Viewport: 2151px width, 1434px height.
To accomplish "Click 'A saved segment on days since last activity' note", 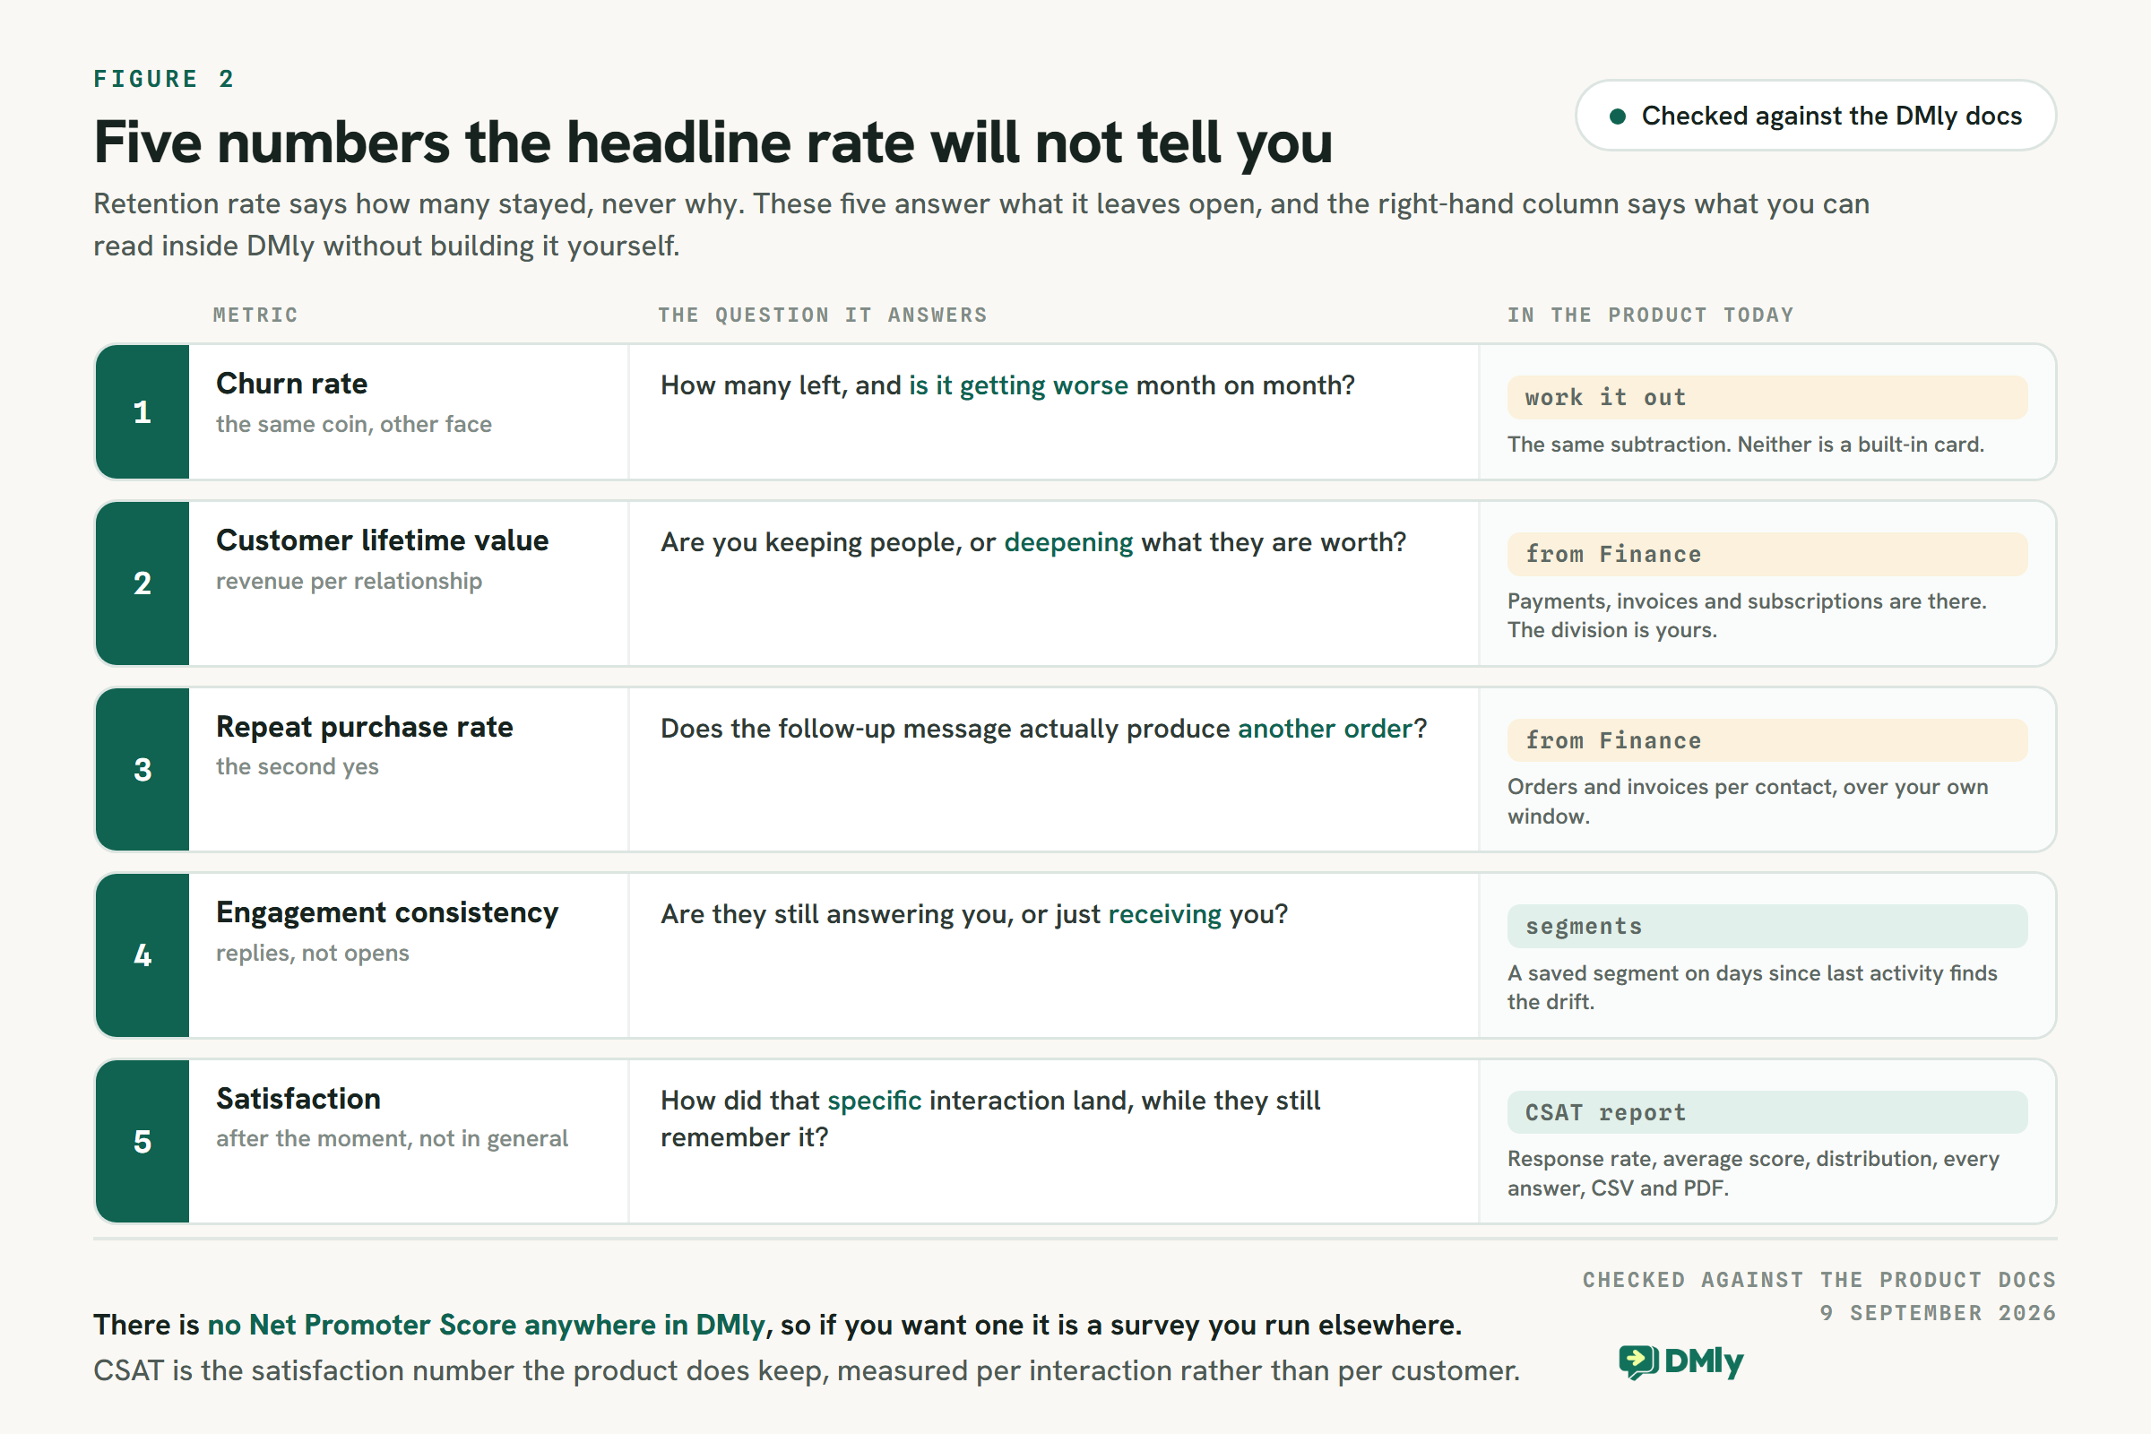I will (x=1752, y=988).
